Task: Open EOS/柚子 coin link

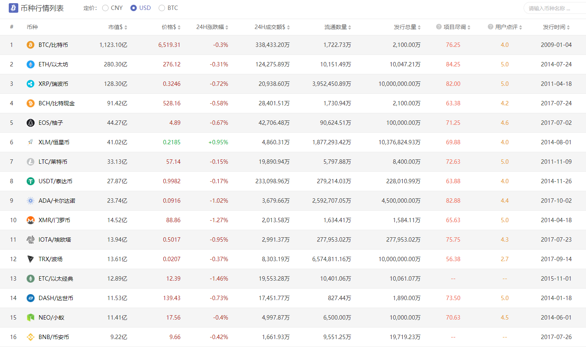Action: click(51, 123)
